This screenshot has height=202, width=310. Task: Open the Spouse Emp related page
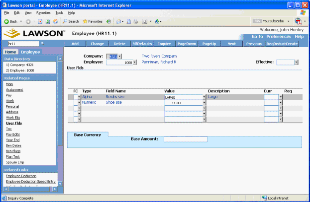[x=15, y=162]
